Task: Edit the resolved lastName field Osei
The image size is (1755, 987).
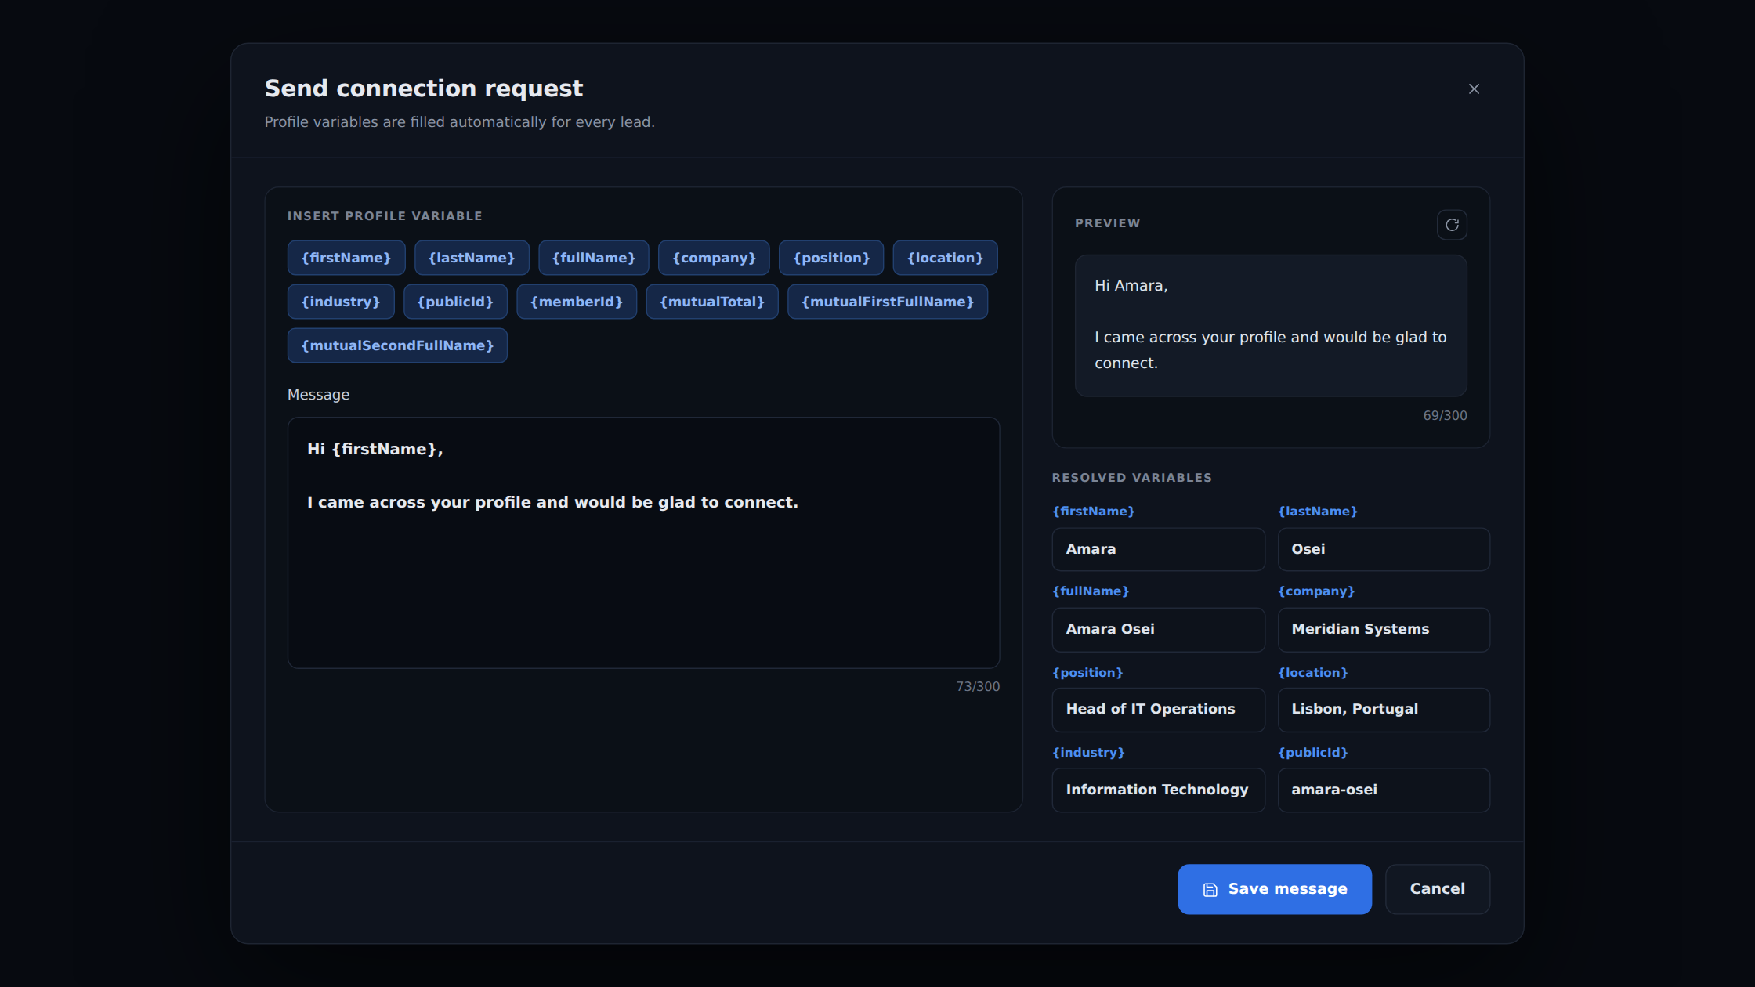Action: (x=1384, y=549)
